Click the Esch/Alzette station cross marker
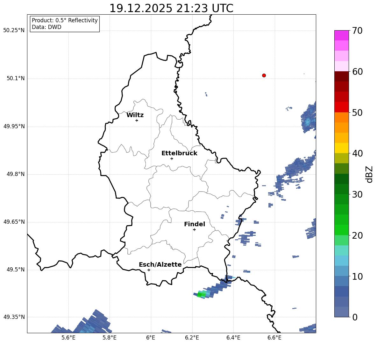Screen dimensions: 377x344 pyautogui.click(x=149, y=270)
